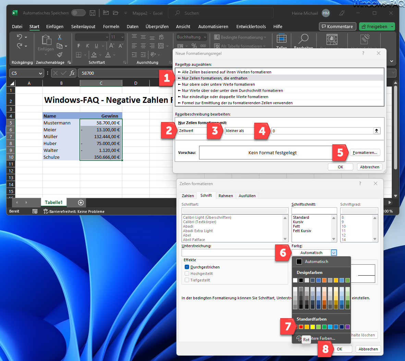Screen dimensions: 405x361
Task: Click the cell borders icon
Action: coord(79,55)
